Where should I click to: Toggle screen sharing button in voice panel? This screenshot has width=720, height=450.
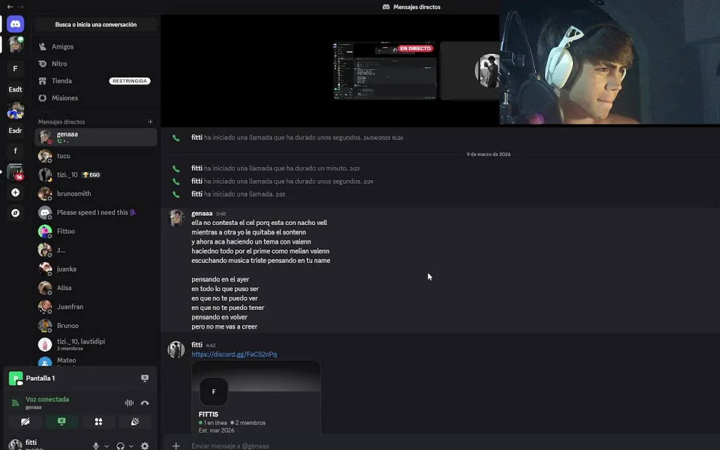(x=61, y=421)
